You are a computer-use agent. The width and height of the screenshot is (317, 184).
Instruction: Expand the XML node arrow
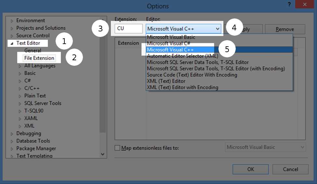click(20, 126)
